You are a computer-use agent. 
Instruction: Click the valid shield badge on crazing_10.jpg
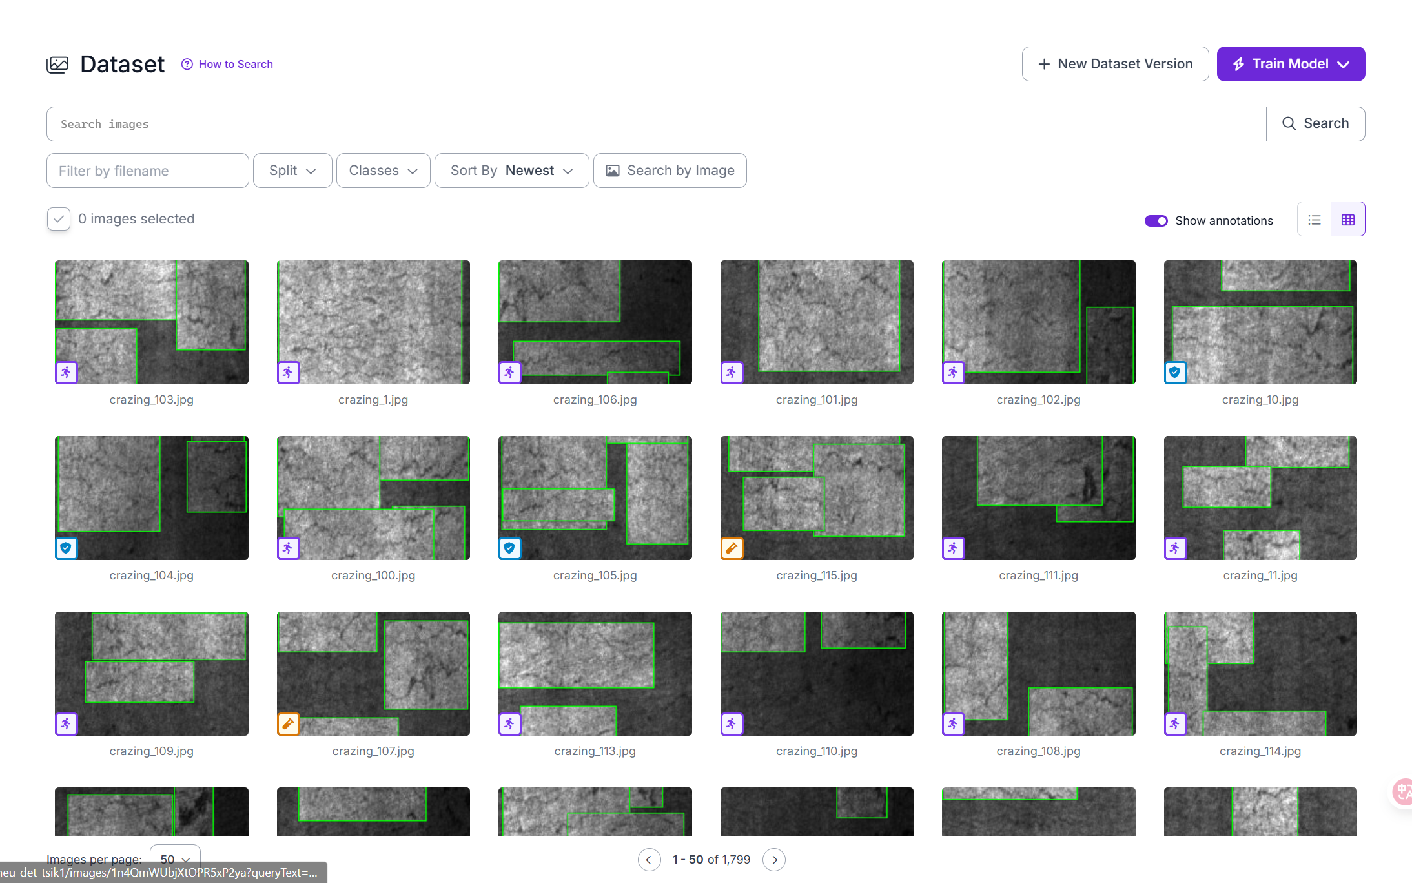1175,373
